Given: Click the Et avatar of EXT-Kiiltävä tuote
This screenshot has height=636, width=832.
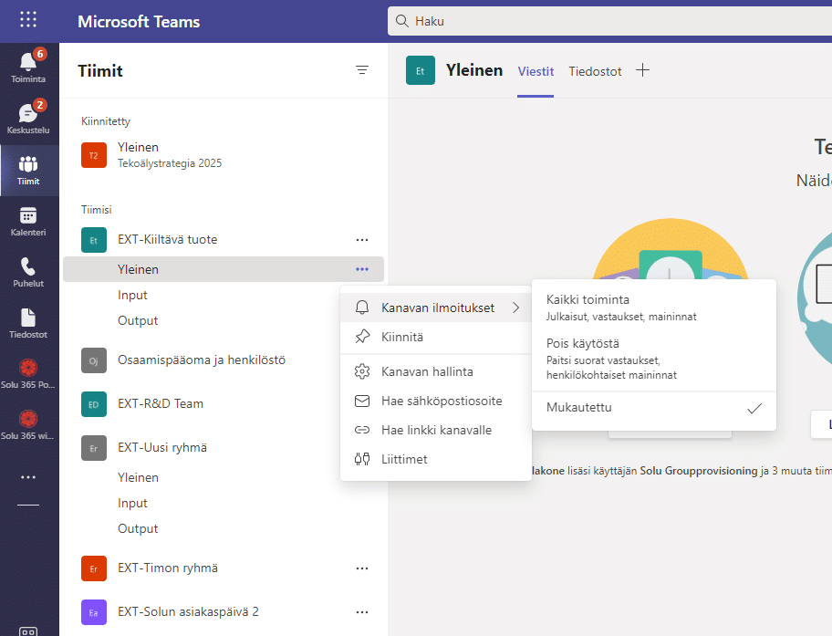Looking at the screenshot, I should [94, 240].
